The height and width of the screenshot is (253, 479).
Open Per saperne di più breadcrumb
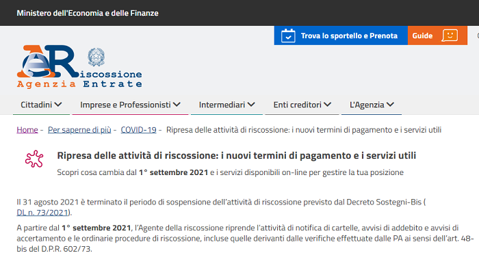click(79, 130)
